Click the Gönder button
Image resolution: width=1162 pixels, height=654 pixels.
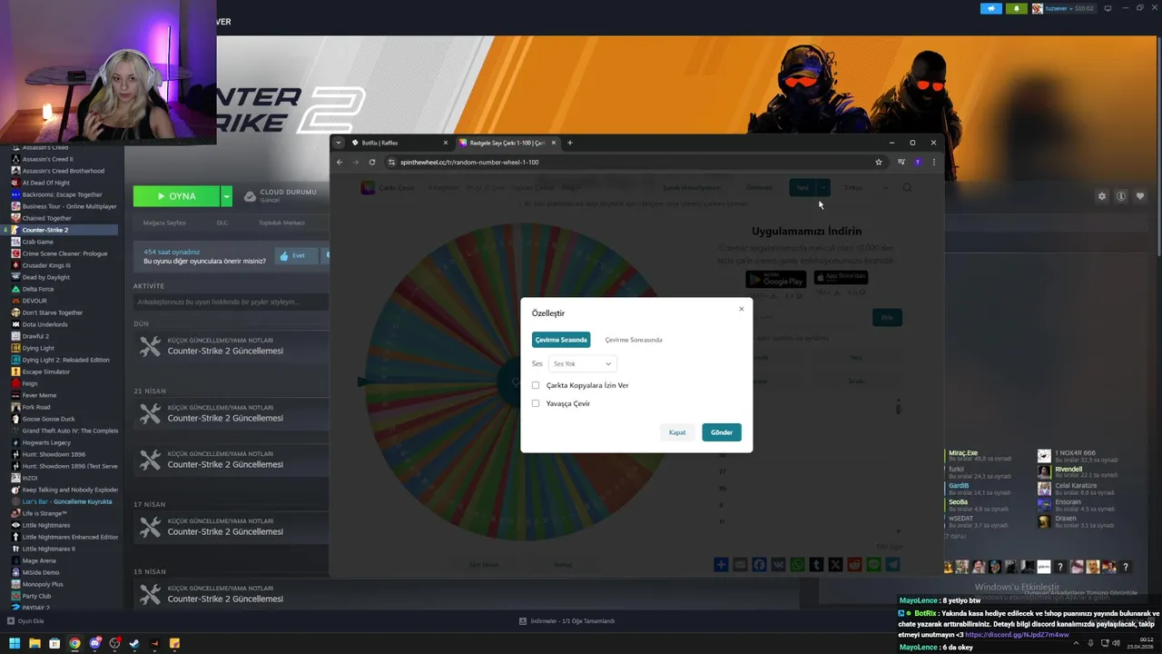pyautogui.click(x=722, y=432)
